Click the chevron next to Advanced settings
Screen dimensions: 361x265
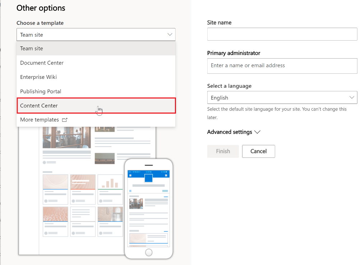coord(257,132)
